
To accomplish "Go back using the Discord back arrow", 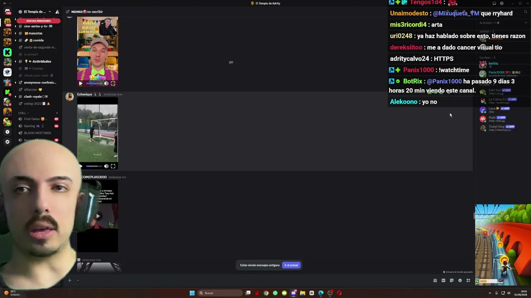I will coord(4,3).
